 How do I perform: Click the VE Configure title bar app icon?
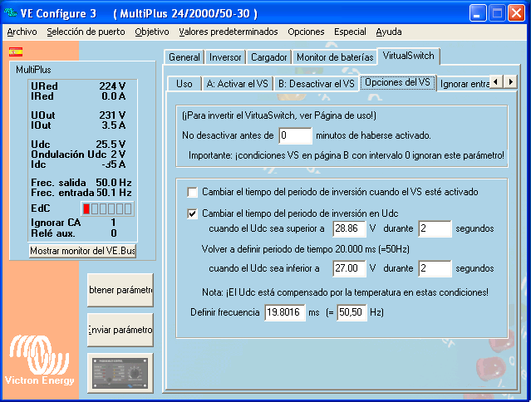[10, 12]
